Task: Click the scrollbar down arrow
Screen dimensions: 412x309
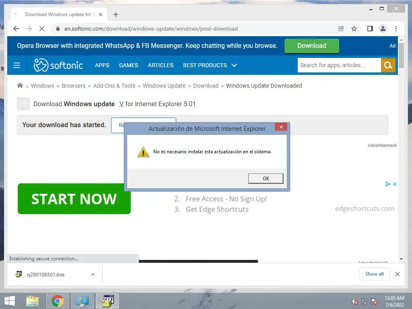Action: coord(401,259)
